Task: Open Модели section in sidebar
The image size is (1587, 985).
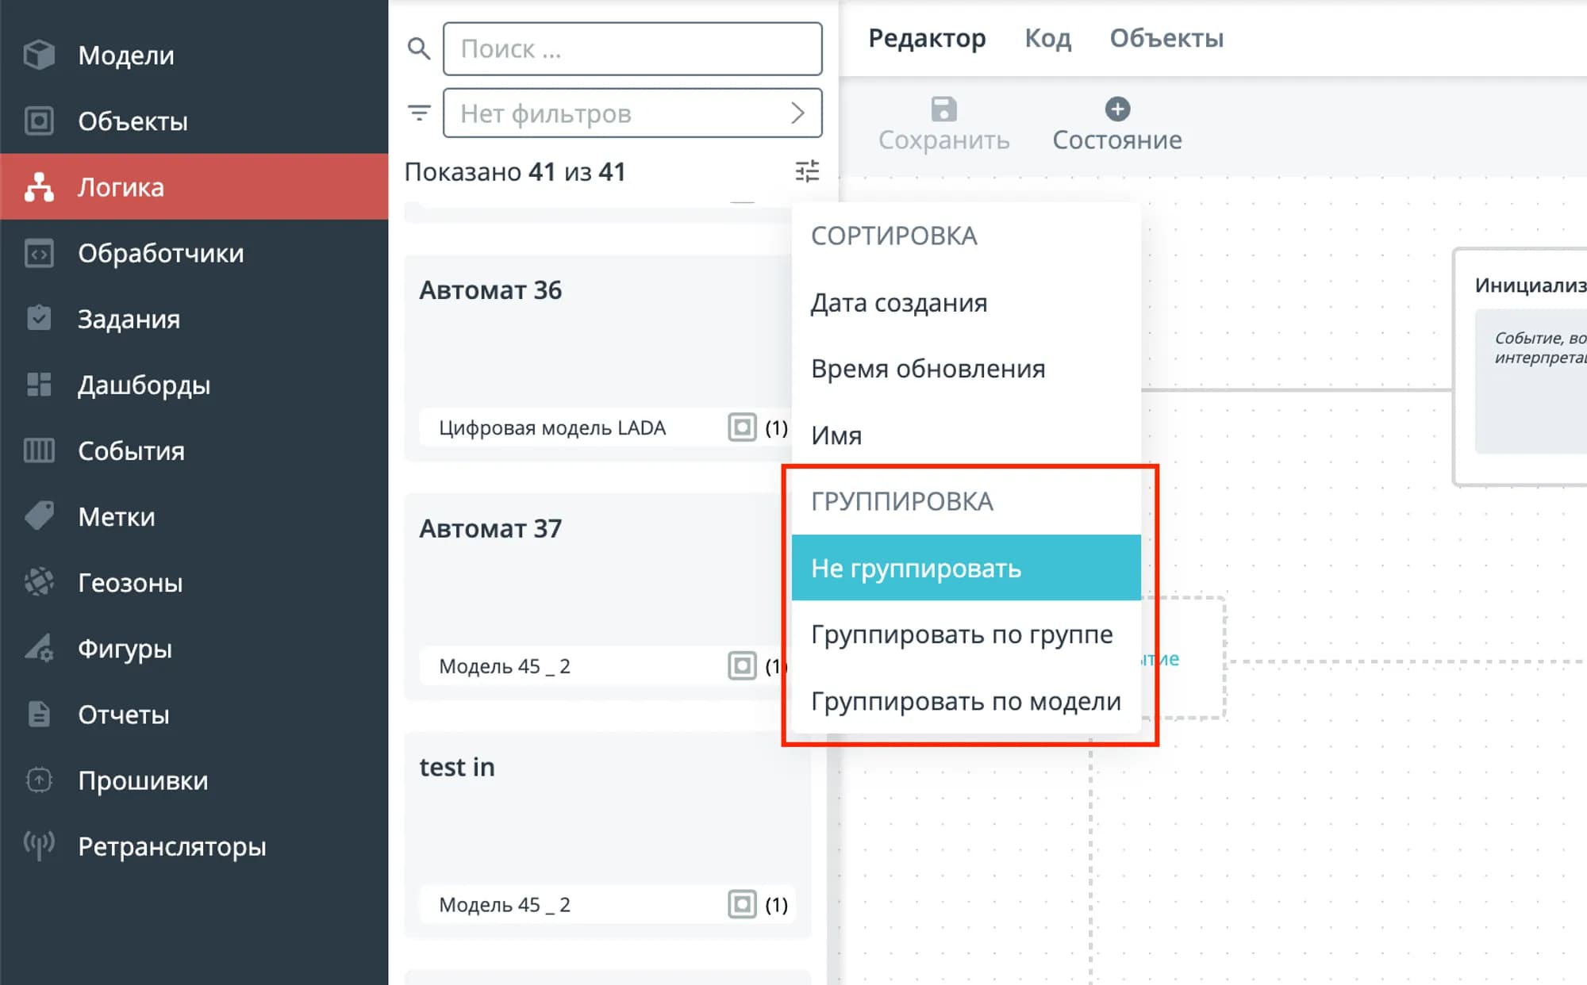Action: [125, 55]
